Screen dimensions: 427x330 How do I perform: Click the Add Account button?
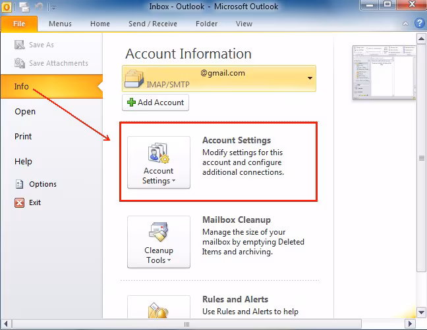156,103
